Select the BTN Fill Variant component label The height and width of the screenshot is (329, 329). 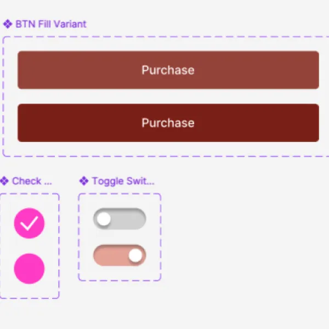51,24
